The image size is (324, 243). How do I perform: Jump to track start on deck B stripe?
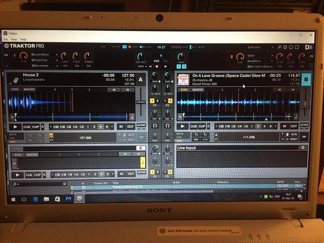pyautogui.click(x=180, y=117)
